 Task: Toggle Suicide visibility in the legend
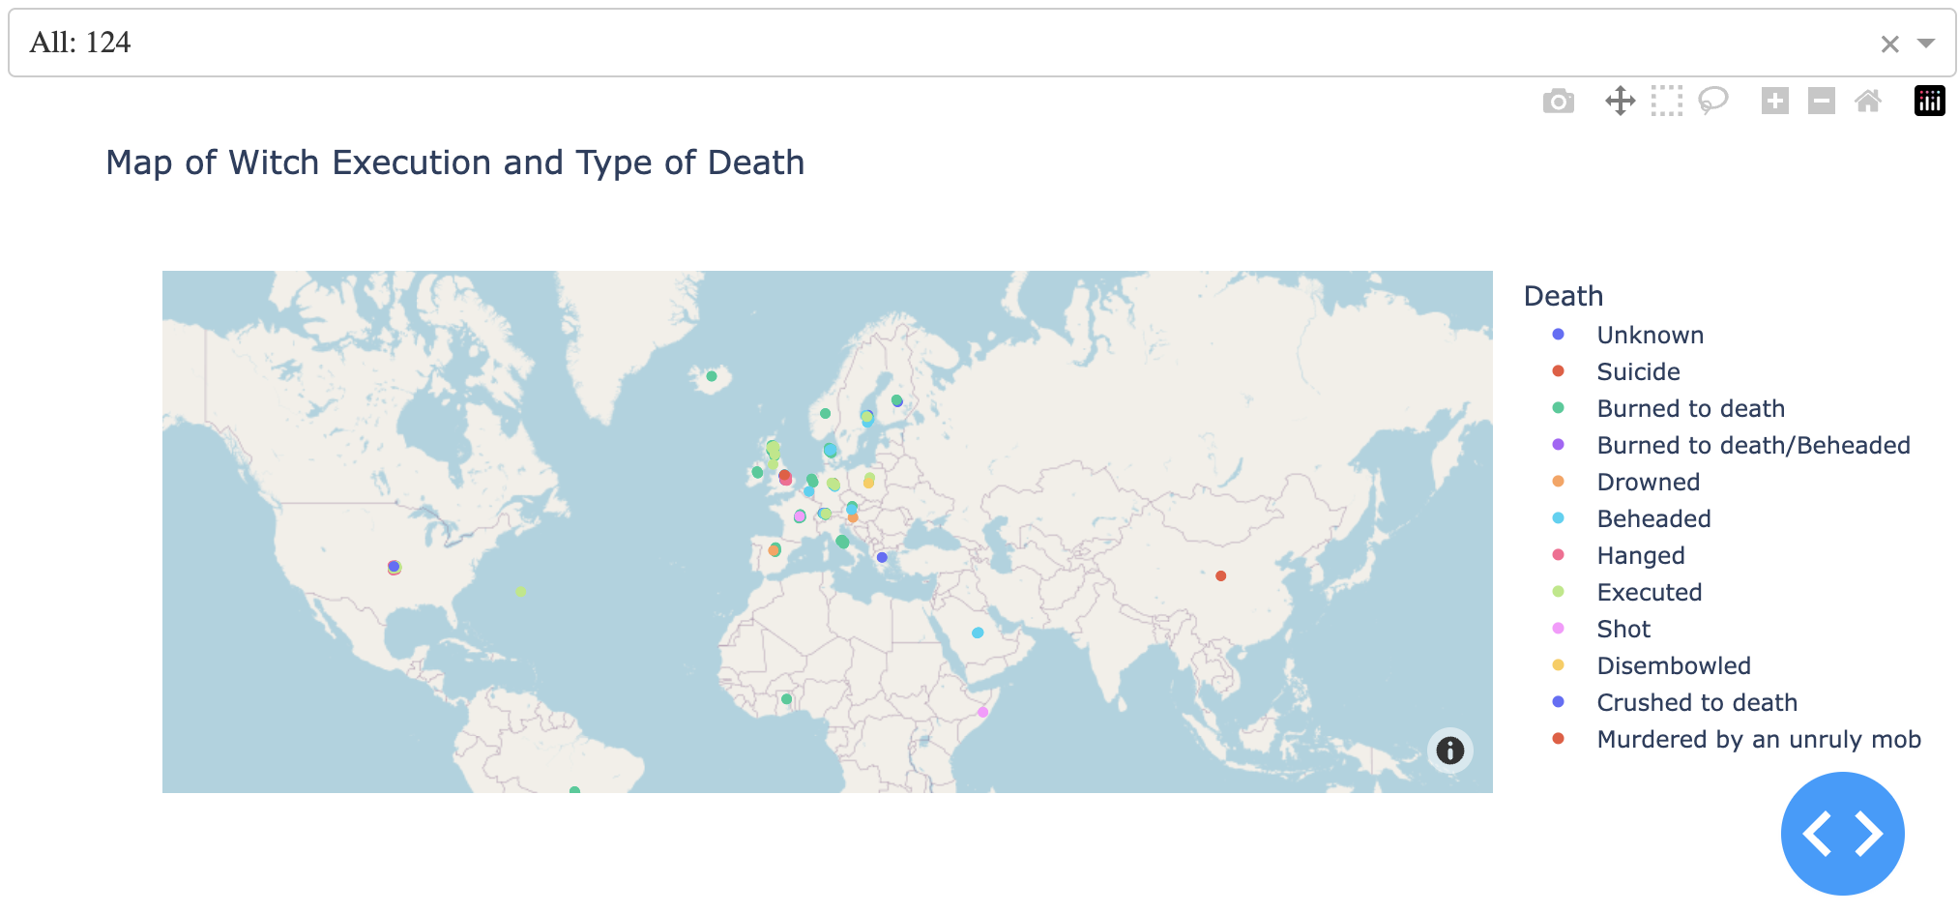pyautogui.click(x=1638, y=371)
